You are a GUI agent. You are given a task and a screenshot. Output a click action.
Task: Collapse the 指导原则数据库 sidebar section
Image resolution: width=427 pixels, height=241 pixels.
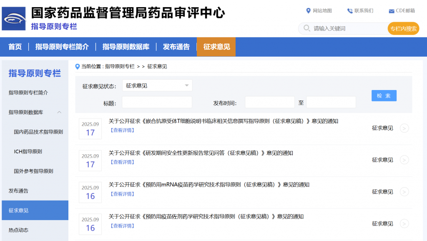coord(59,112)
